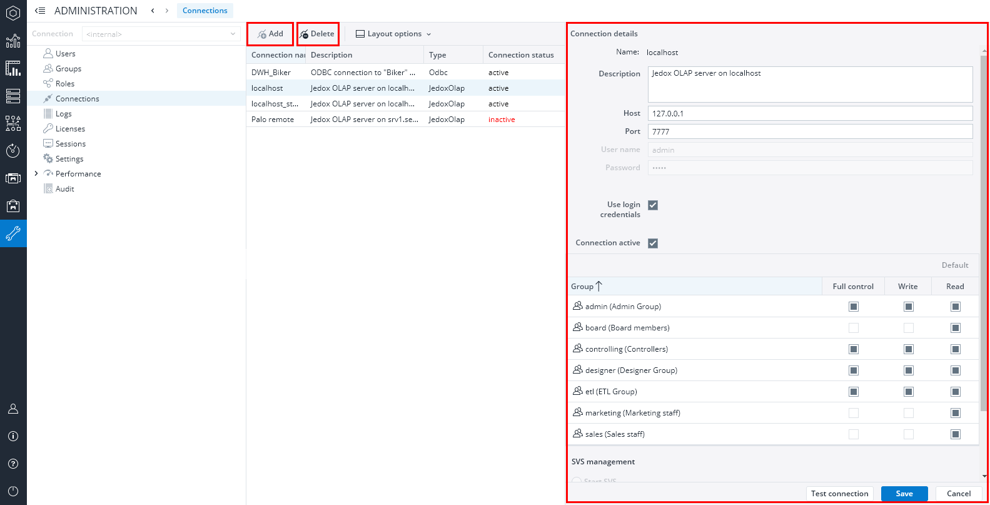Click the logout power icon
The width and height of the screenshot is (990, 505).
13,491
